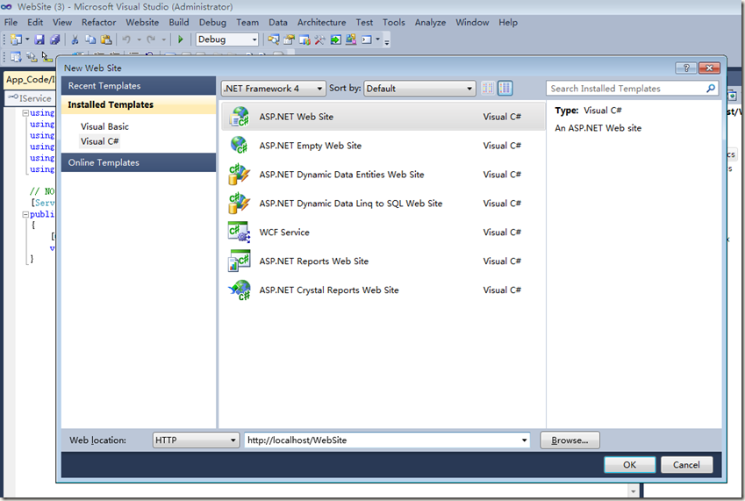Open the Debug configuration dropdown
745x501 pixels.
click(x=227, y=39)
